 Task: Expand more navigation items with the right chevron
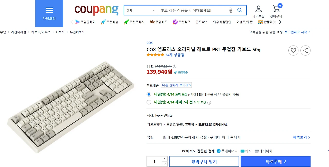pos(280,22)
